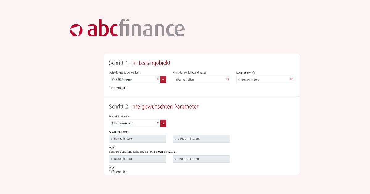Image resolution: width=370 pixels, height=194 pixels.
Task: Click the heading Schritt 1: Ihr Leasingobjekt
Action: (139, 63)
